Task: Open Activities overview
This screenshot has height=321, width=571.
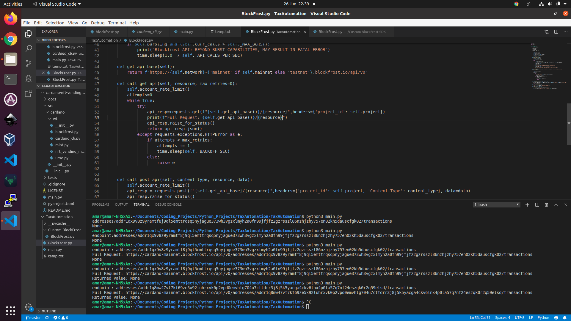Action: pos(13,4)
